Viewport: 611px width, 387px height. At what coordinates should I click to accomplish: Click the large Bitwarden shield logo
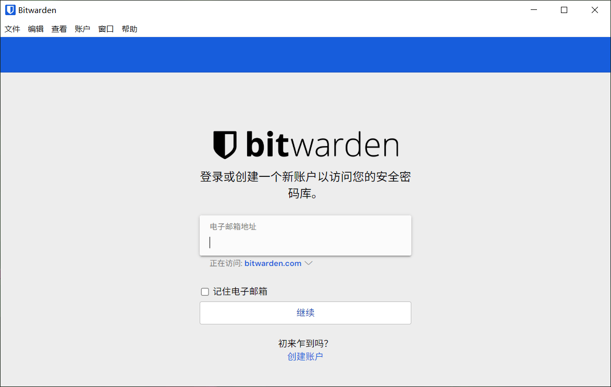pos(225,144)
